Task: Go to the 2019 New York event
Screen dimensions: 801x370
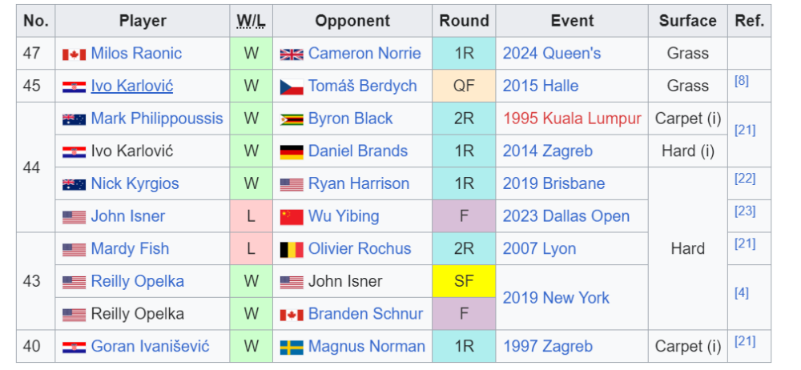Action: coord(556,298)
